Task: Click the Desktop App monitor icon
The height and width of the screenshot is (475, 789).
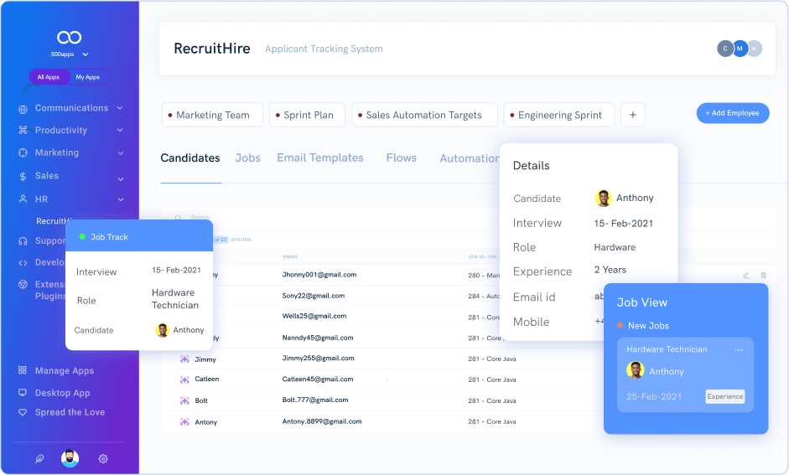Action: 23,393
